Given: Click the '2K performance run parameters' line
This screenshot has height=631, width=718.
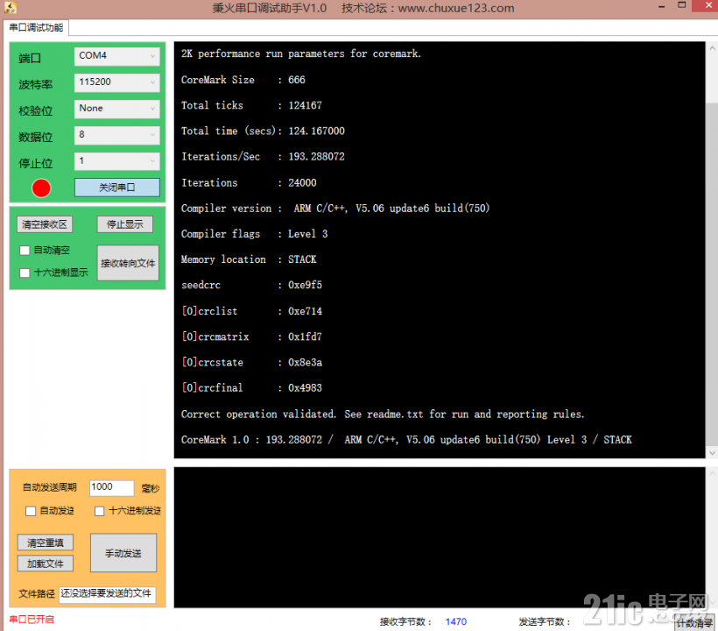Looking at the screenshot, I should [301, 54].
